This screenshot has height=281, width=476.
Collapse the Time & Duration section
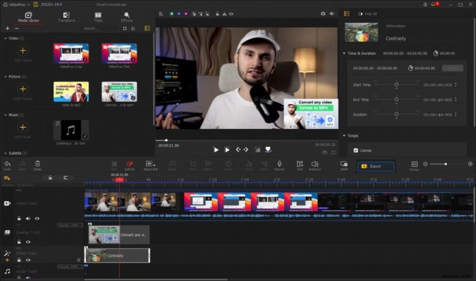pos(344,53)
